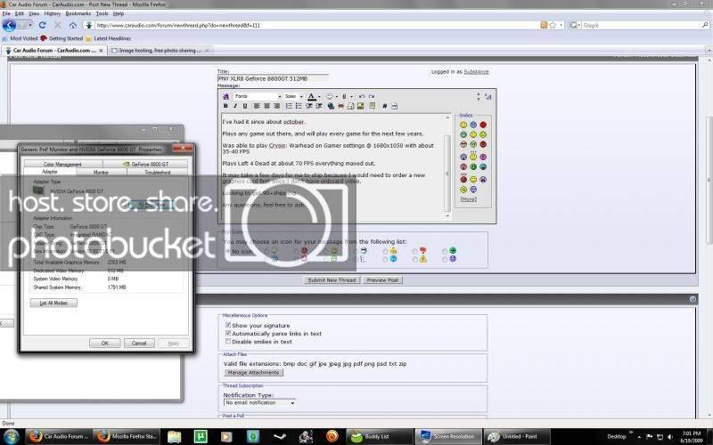Insert ordered numbered list

289,106
